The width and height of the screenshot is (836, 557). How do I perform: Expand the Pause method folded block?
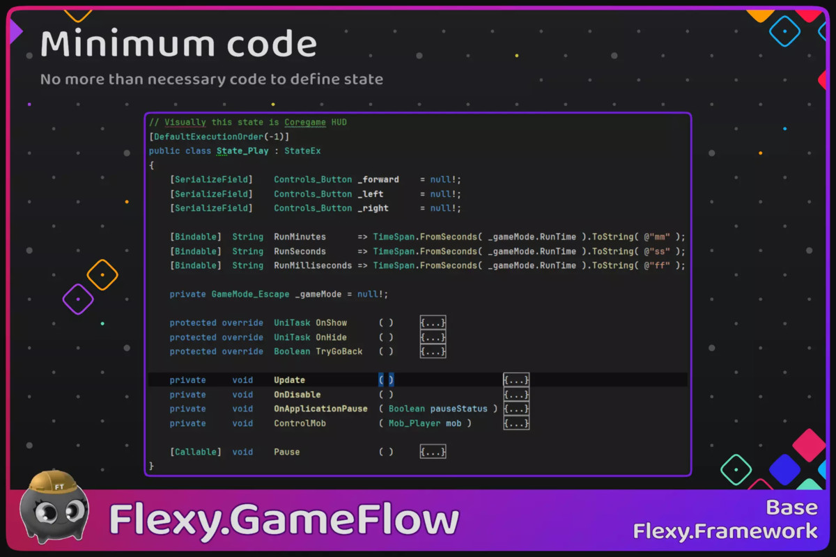[x=433, y=452]
